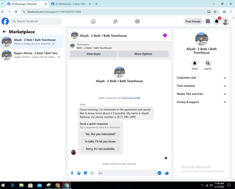
Task: Click the browser address bar URL
Action: pos(54,12)
